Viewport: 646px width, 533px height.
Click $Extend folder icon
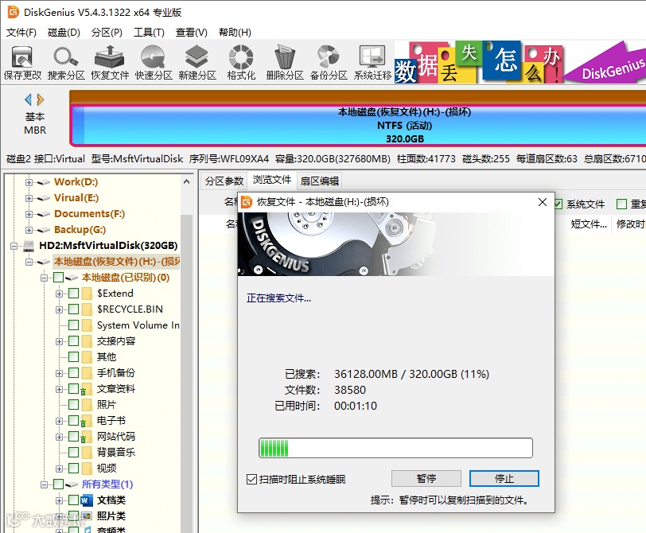(x=87, y=294)
